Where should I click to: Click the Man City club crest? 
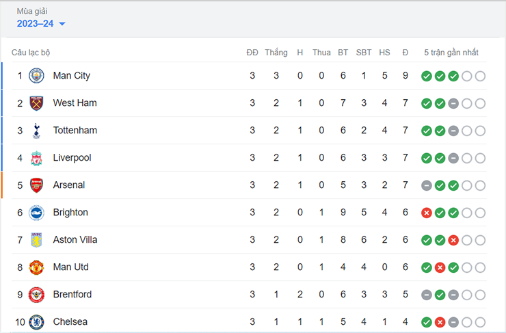click(36, 76)
